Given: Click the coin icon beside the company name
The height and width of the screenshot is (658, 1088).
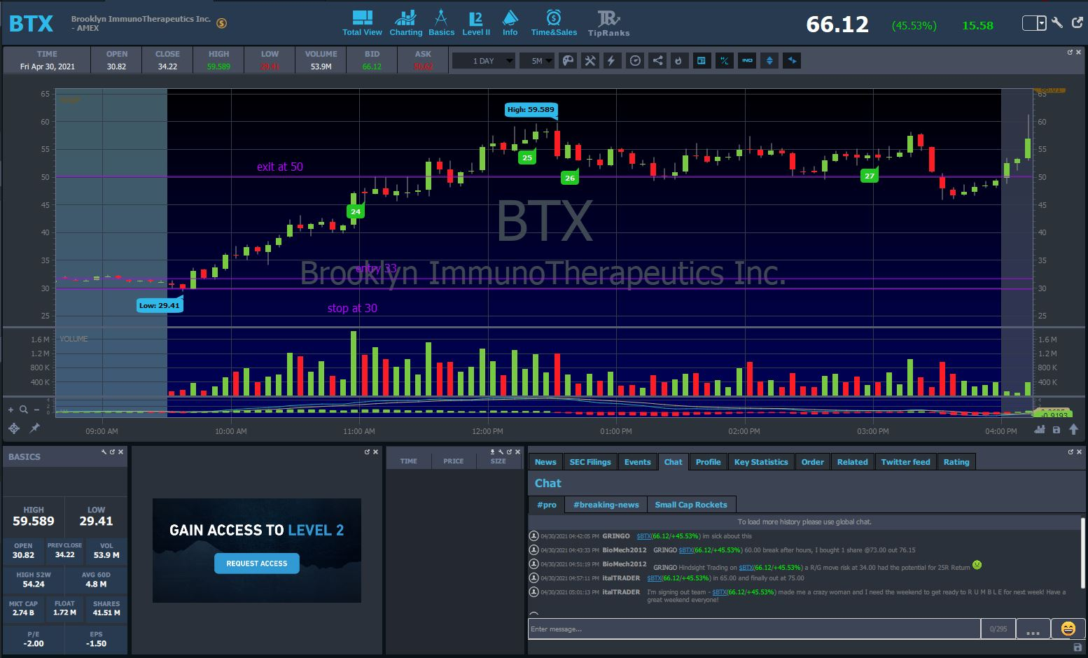Looking at the screenshot, I should pos(222,23).
